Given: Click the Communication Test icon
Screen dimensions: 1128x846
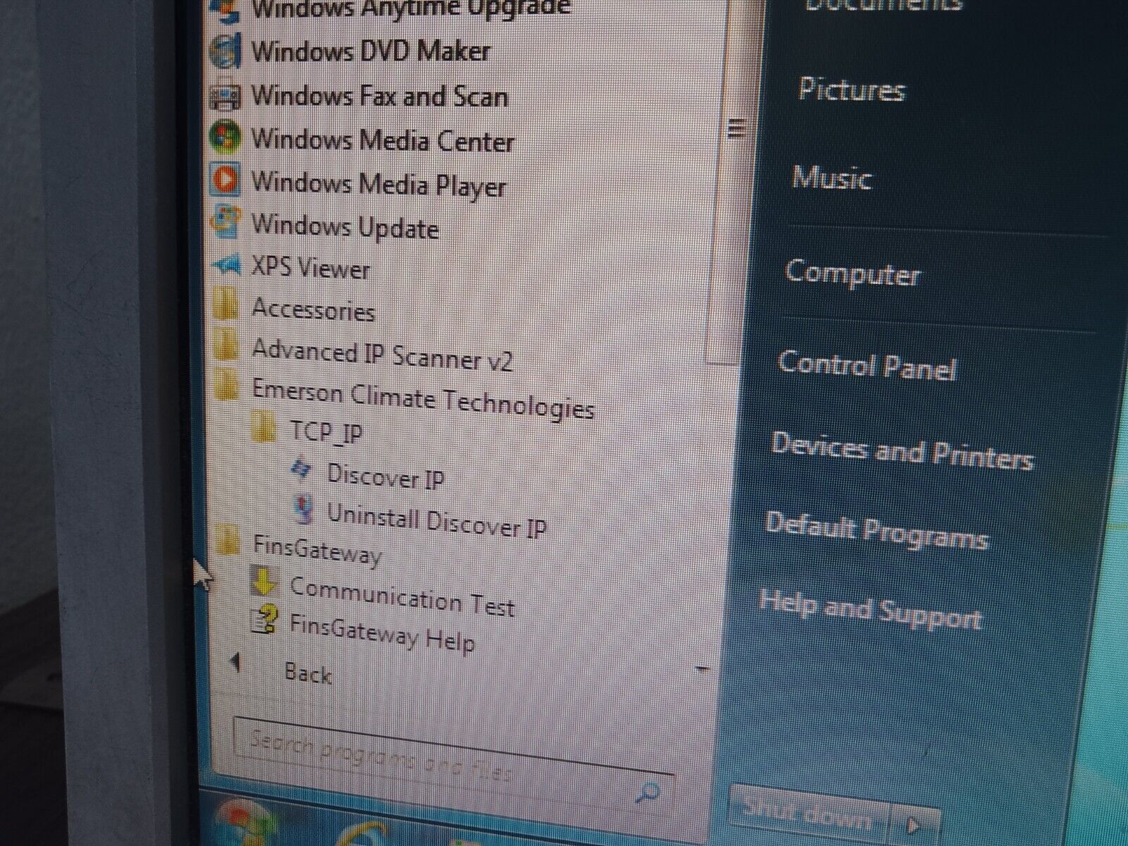Looking at the screenshot, I should pyautogui.click(x=263, y=582).
